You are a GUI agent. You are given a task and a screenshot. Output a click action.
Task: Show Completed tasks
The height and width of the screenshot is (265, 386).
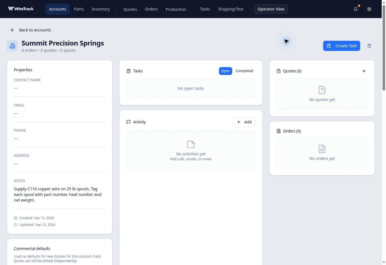(244, 71)
